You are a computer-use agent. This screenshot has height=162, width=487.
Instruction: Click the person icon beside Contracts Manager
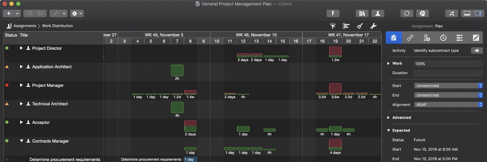click(x=28, y=141)
